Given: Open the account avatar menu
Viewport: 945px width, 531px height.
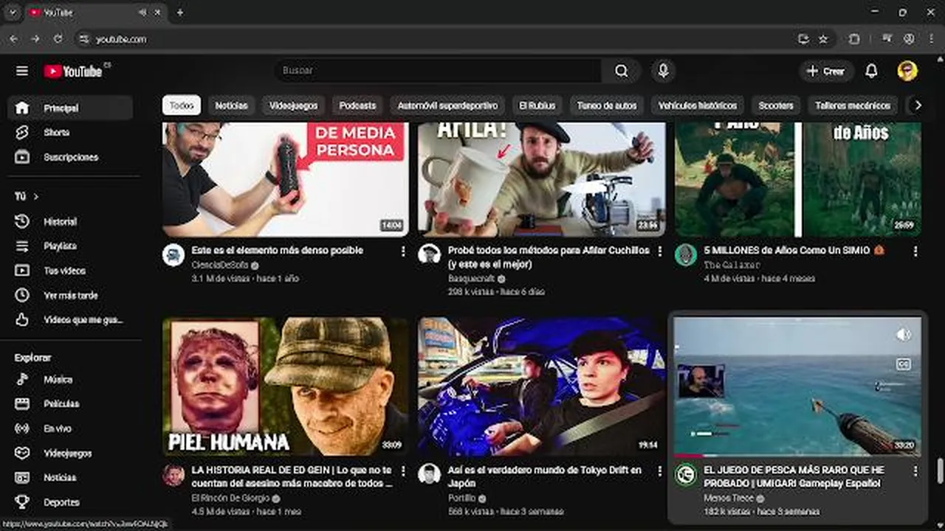Looking at the screenshot, I should (x=907, y=71).
